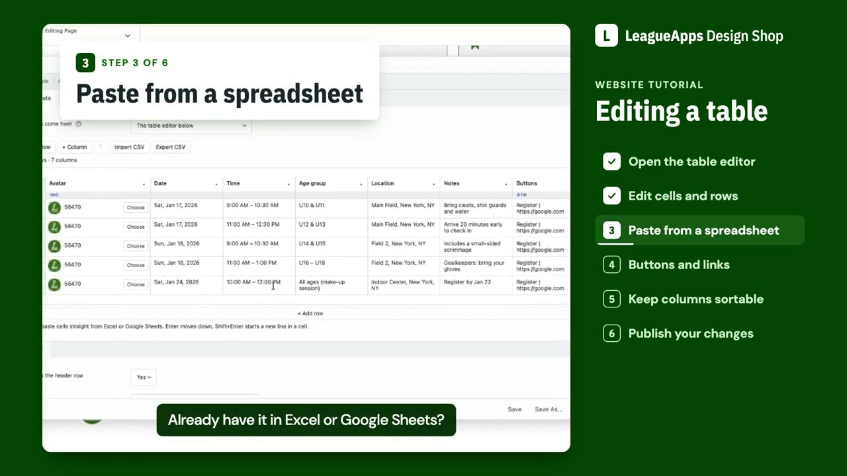The height and width of the screenshot is (476, 847).
Task: Open the Date column options menu
Action: 216,184
